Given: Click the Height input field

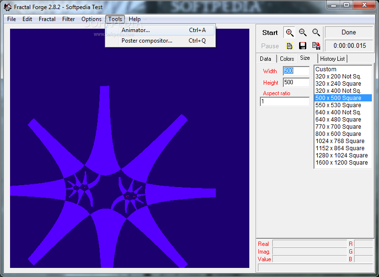Looking at the screenshot, I should [296, 82].
